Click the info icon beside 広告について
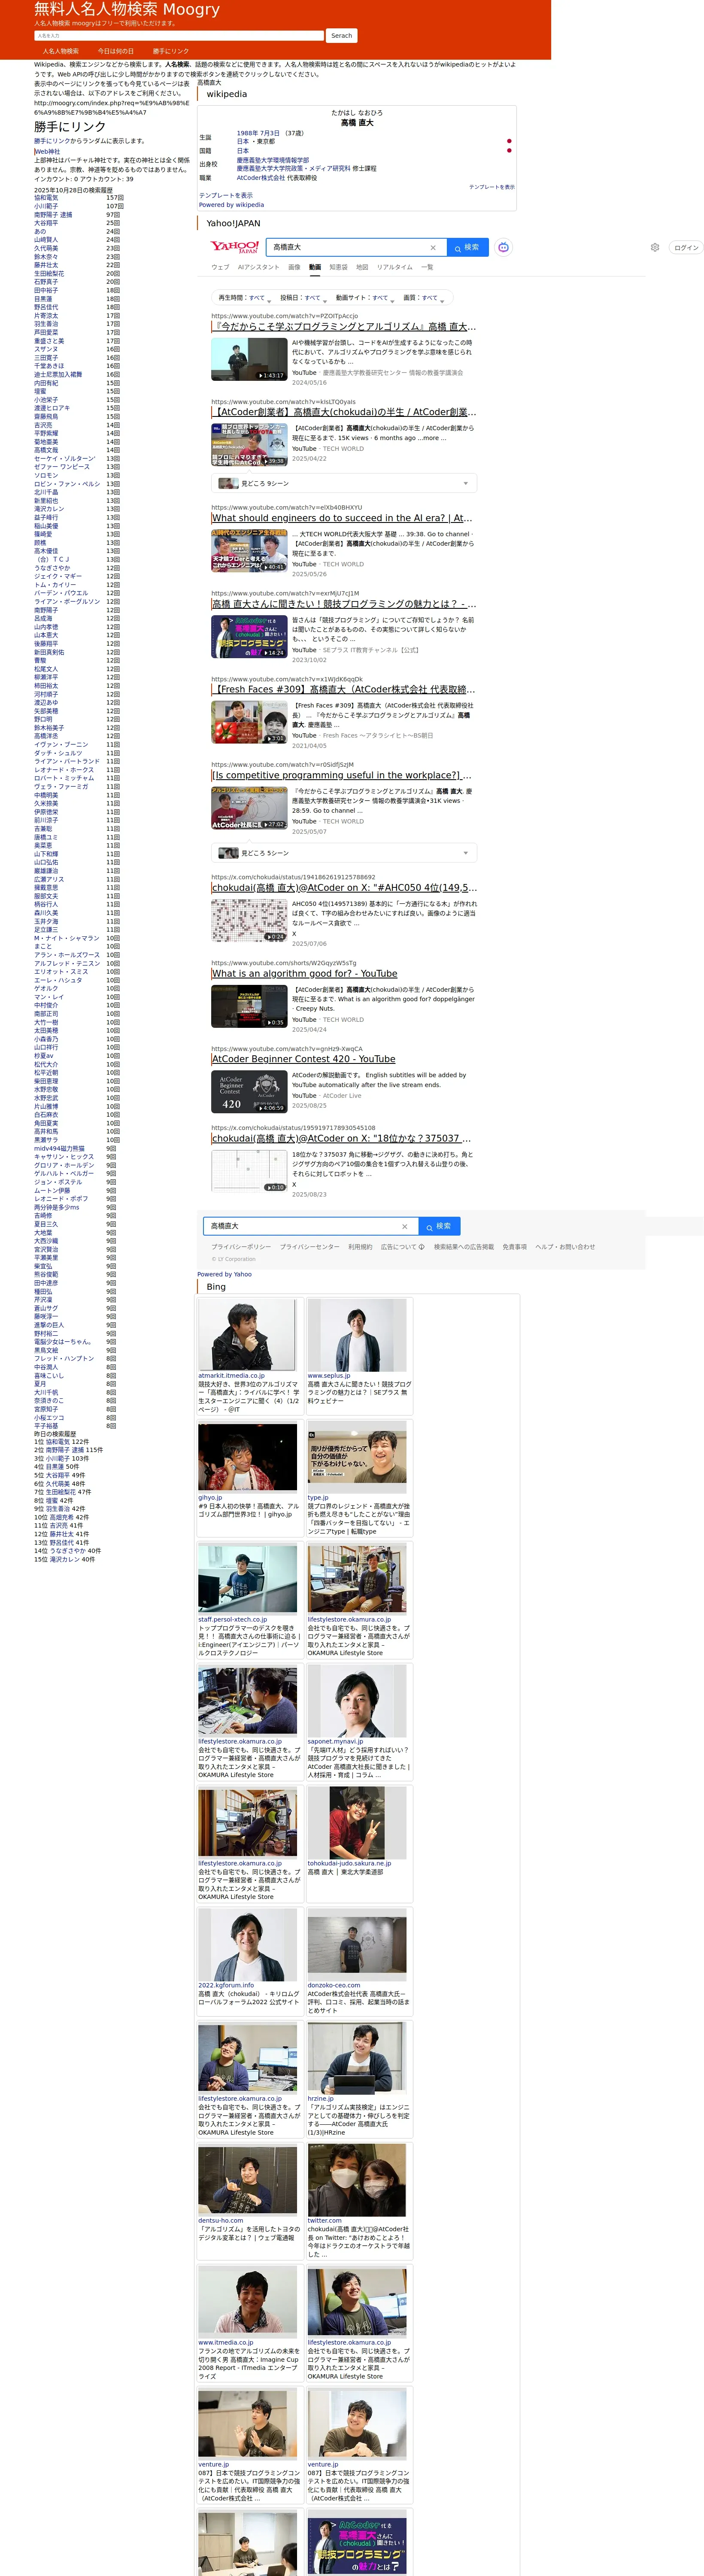704x2576 pixels. click(421, 1247)
